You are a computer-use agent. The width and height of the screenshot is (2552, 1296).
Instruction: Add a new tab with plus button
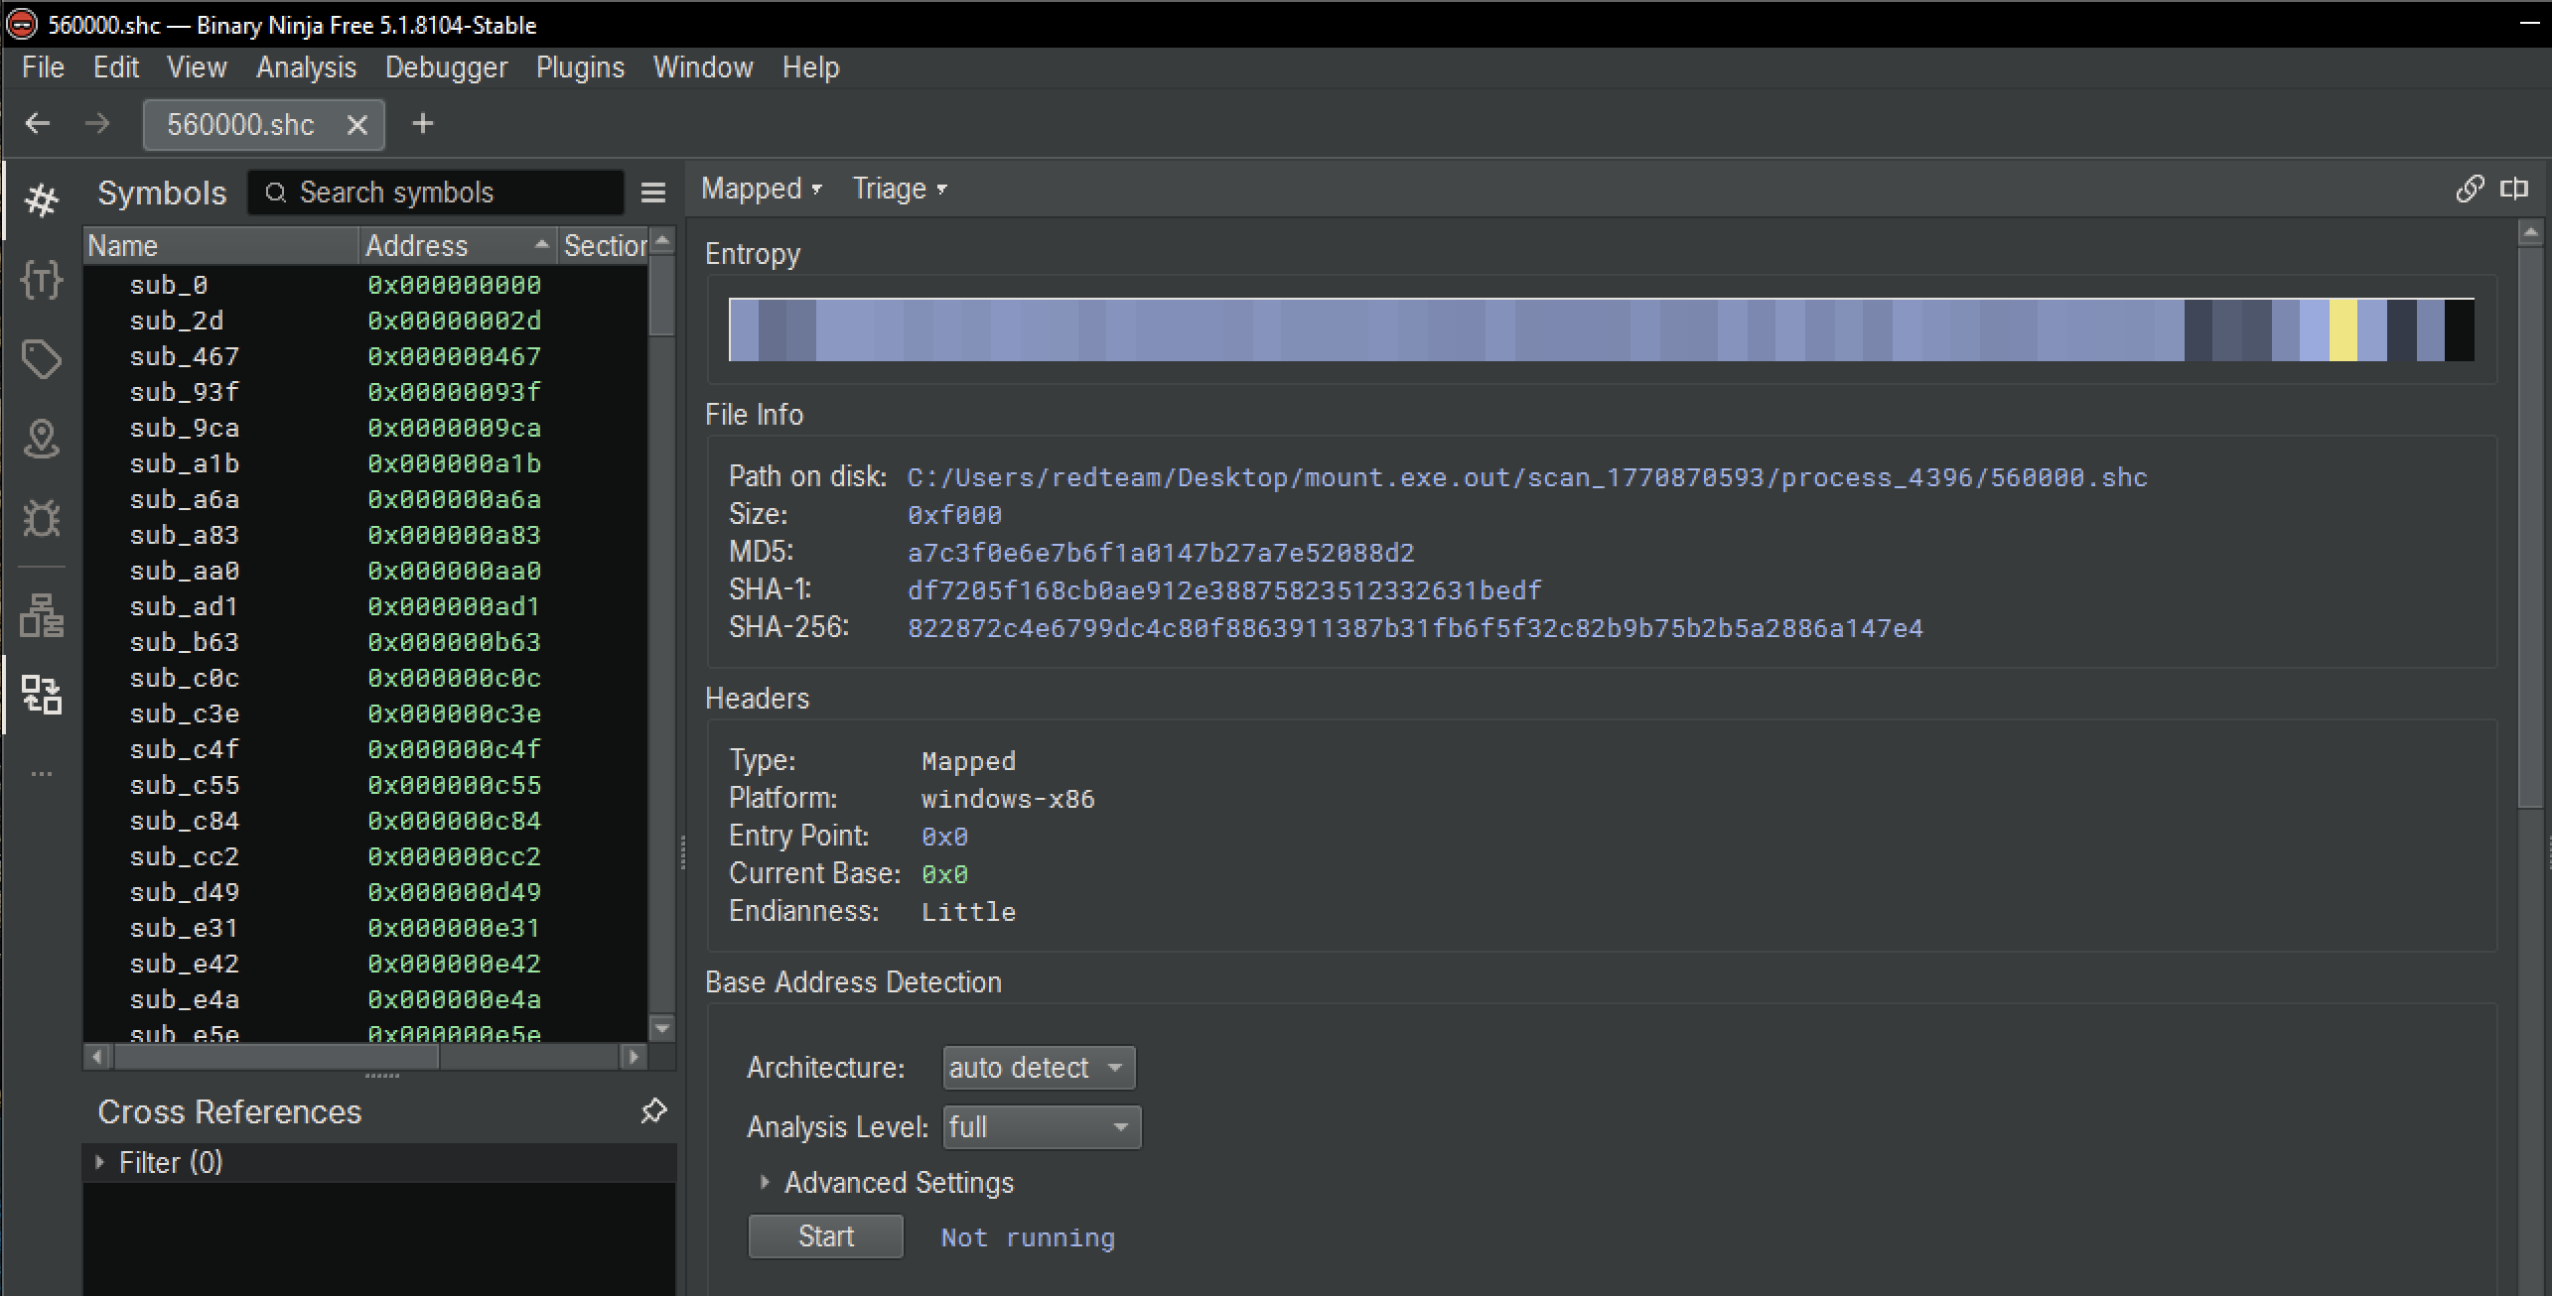(x=423, y=123)
